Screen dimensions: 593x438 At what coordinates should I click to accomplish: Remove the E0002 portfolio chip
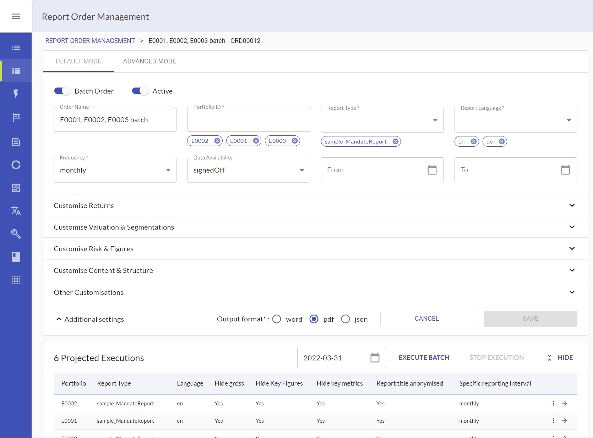(217, 141)
